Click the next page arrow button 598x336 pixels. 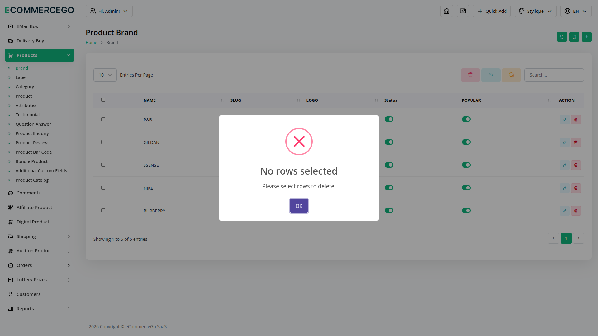578,238
